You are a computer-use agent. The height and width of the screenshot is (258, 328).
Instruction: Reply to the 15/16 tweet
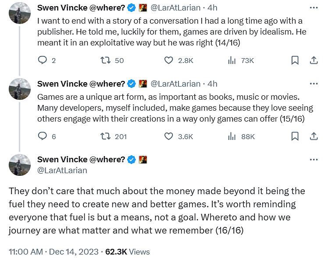[43, 136]
